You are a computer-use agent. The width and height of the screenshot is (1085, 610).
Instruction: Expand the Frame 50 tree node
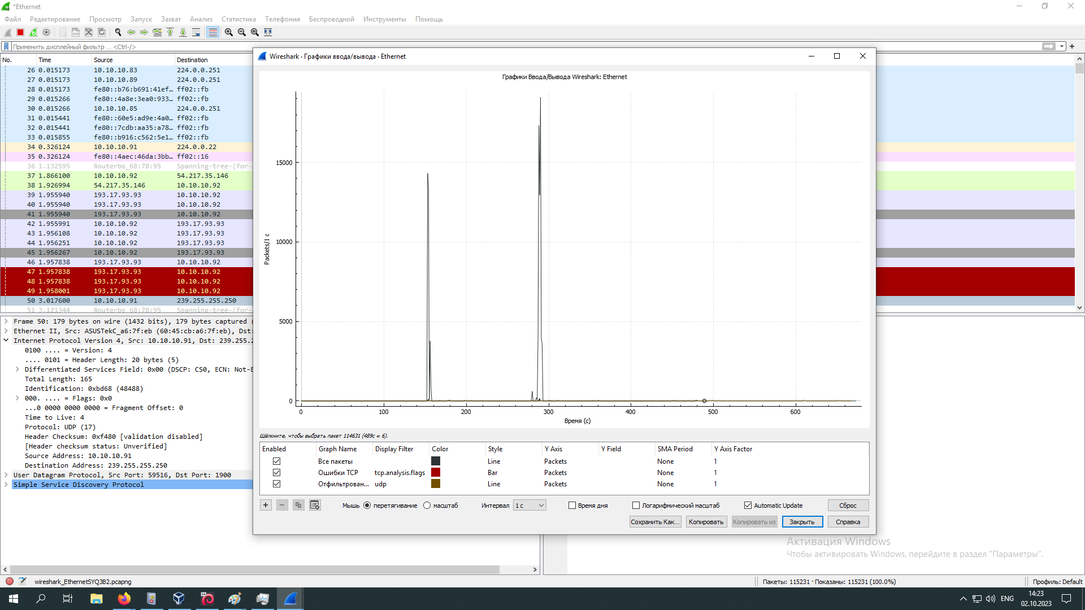click(6, 321)
